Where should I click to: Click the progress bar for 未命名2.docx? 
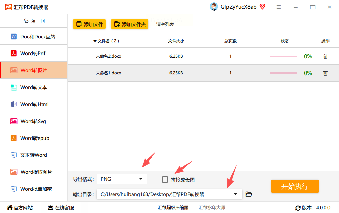[284, 56]
